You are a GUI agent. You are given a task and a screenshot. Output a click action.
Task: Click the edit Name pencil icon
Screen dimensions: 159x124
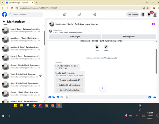(x=106, y=47)
